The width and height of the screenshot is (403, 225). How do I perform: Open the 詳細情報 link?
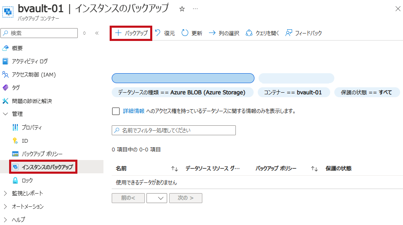[134, 111]
